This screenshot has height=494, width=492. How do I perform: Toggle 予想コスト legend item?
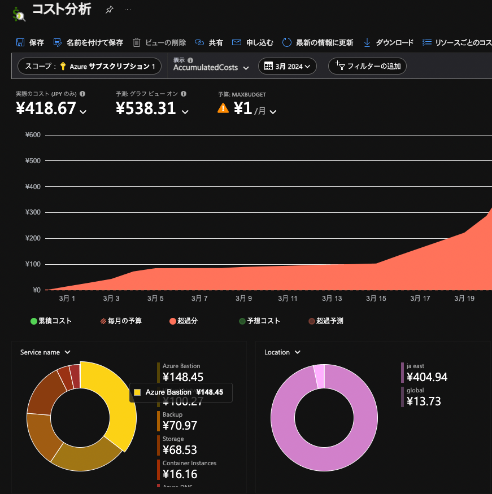point(260,321)
